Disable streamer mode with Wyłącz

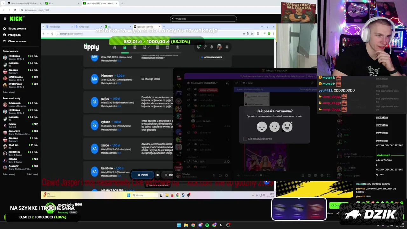[x=311, y=76]
